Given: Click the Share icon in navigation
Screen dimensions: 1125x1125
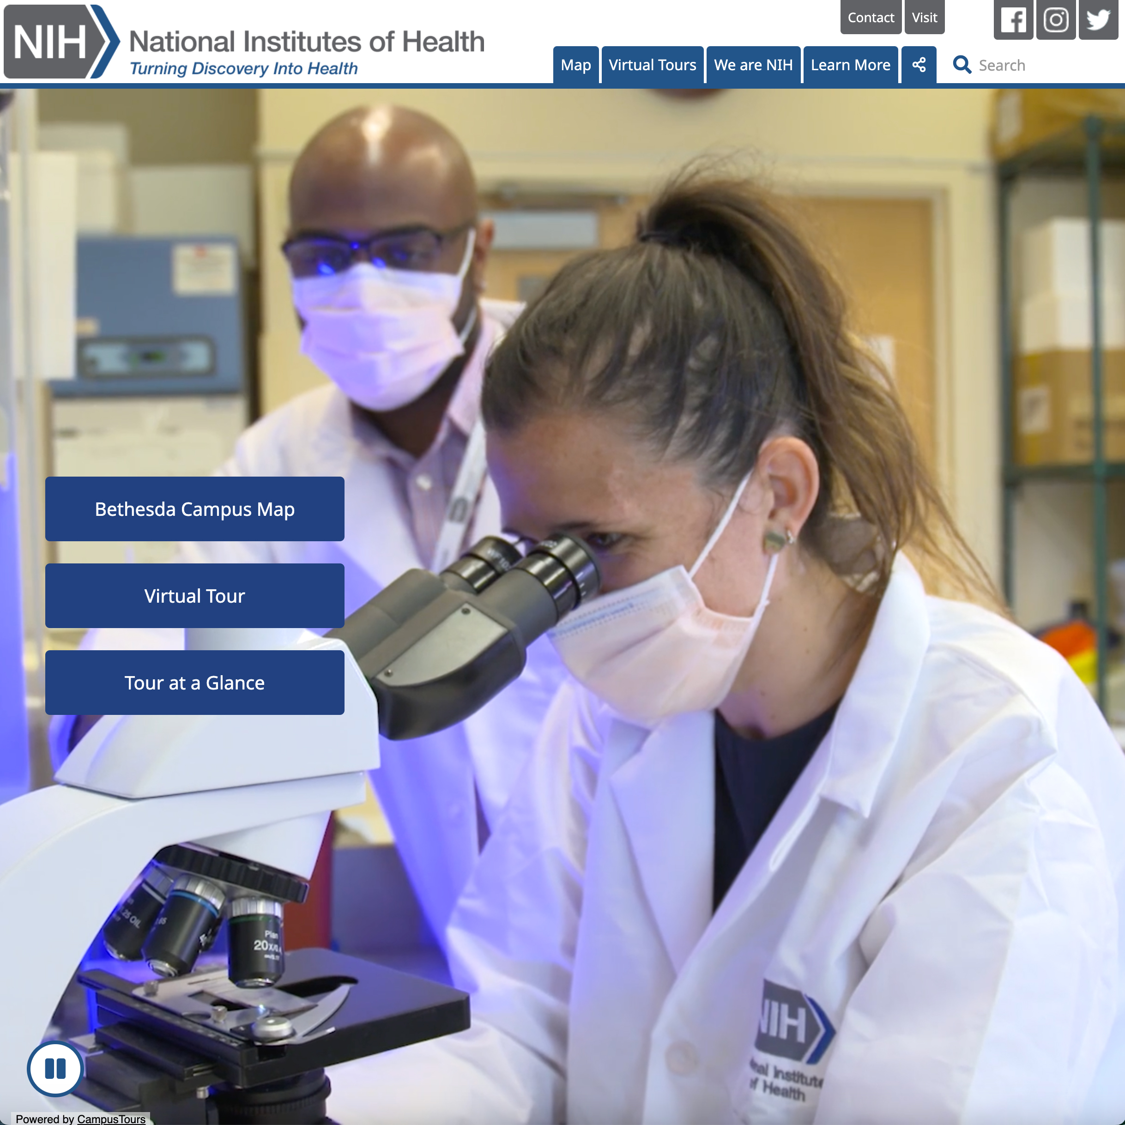Looking at the screenshot, I should click(x=920, y=64).
